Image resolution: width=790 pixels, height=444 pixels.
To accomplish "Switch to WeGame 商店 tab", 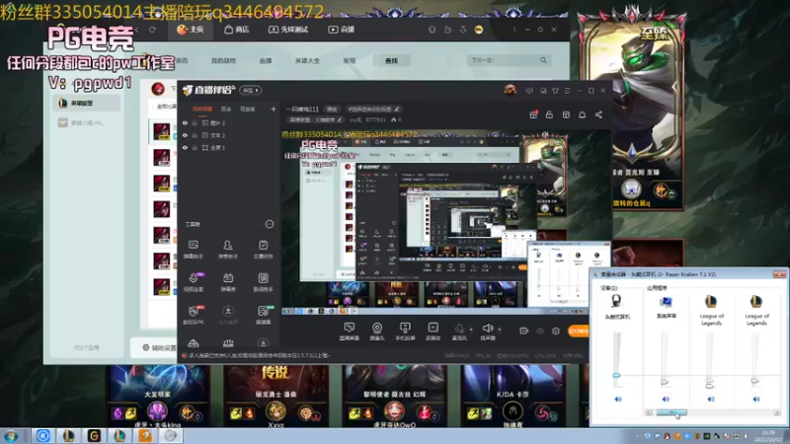I will [x=237, y=30].
